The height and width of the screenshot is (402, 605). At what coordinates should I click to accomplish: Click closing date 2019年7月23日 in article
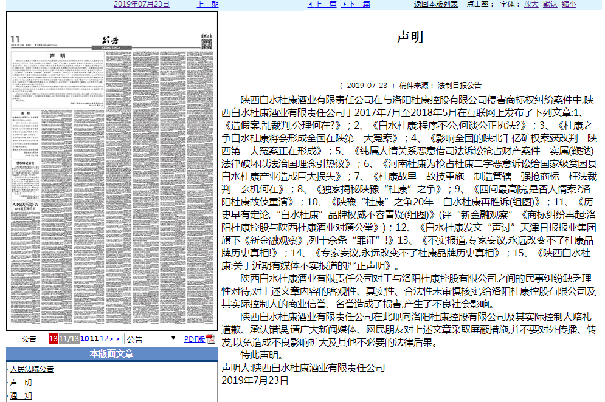pyautogui.click(x=255, y=381)
